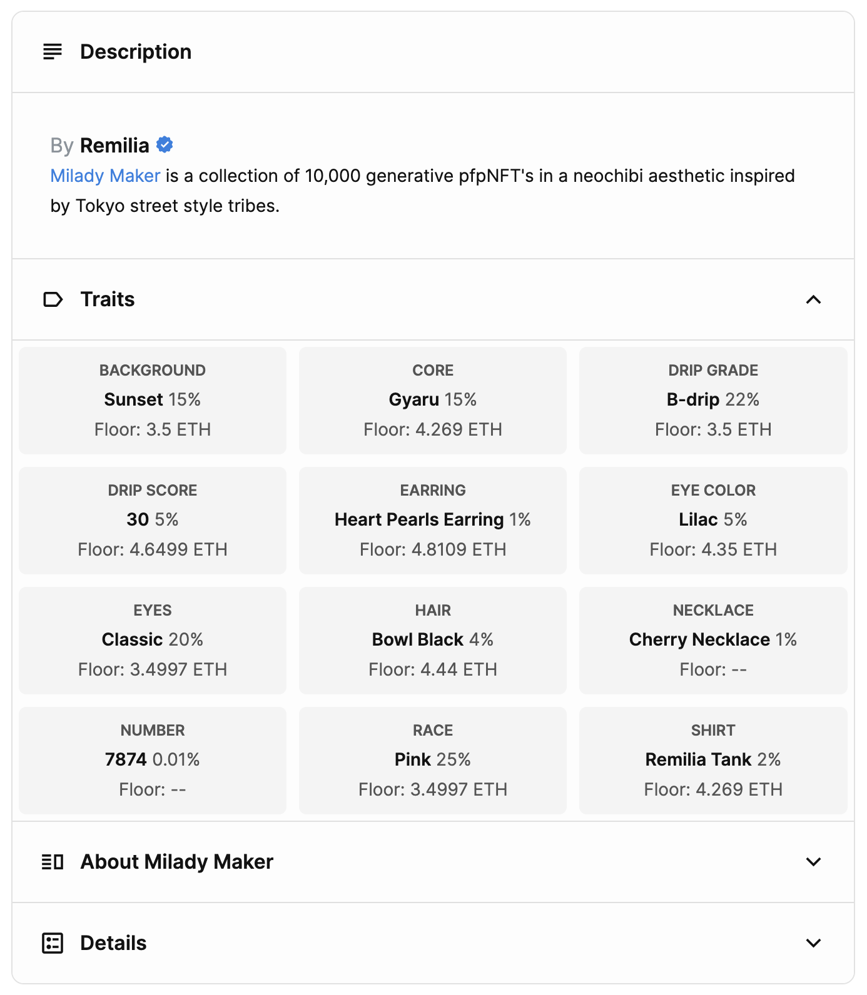Viewport: 867px width, 995px height.
Task: Click the Details list icon
Action: (53, 943)
